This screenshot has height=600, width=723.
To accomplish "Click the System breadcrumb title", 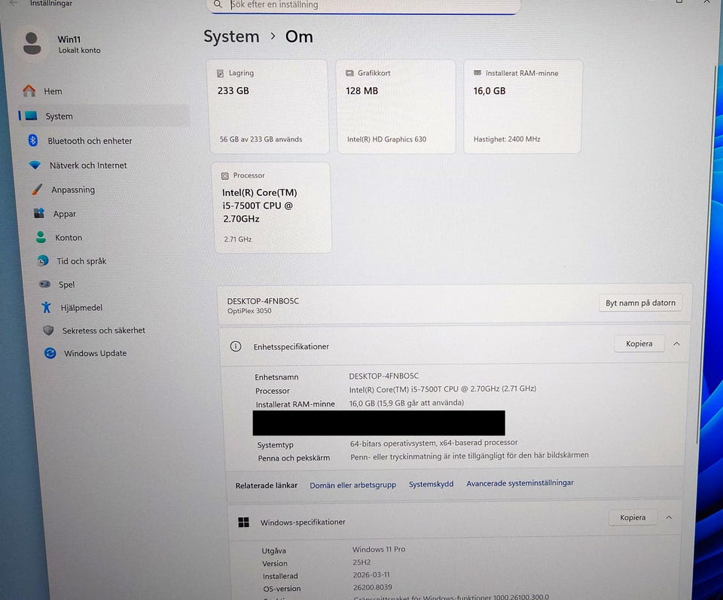I will (x=231, y=36).
